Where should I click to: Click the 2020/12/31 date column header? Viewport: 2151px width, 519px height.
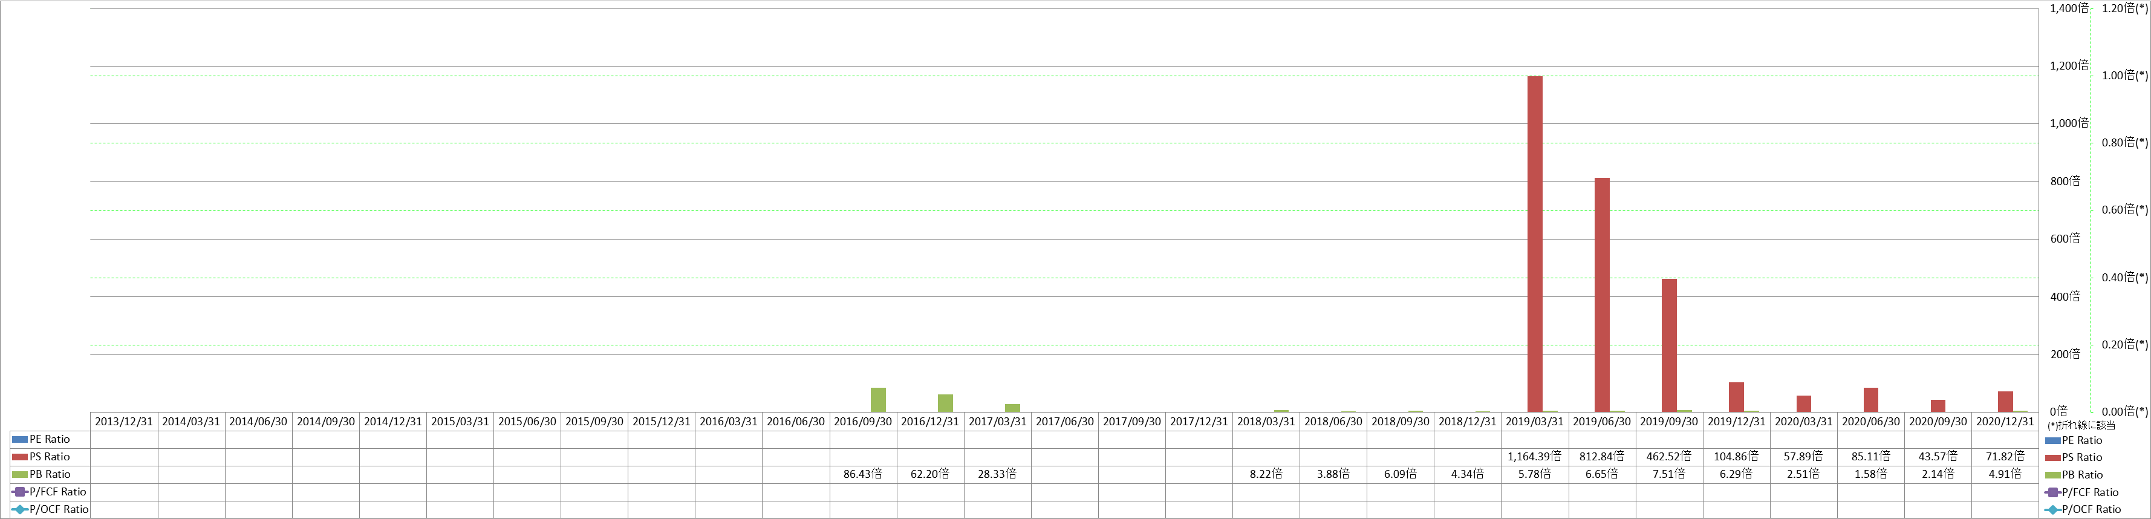tap(2005, 421)
